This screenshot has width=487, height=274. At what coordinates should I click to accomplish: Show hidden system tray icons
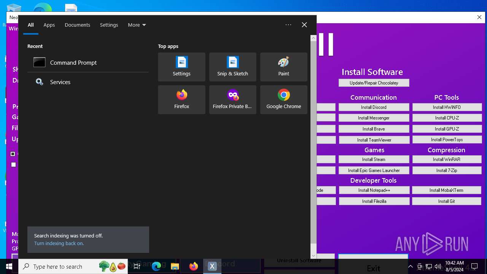[x=410, y=266]
